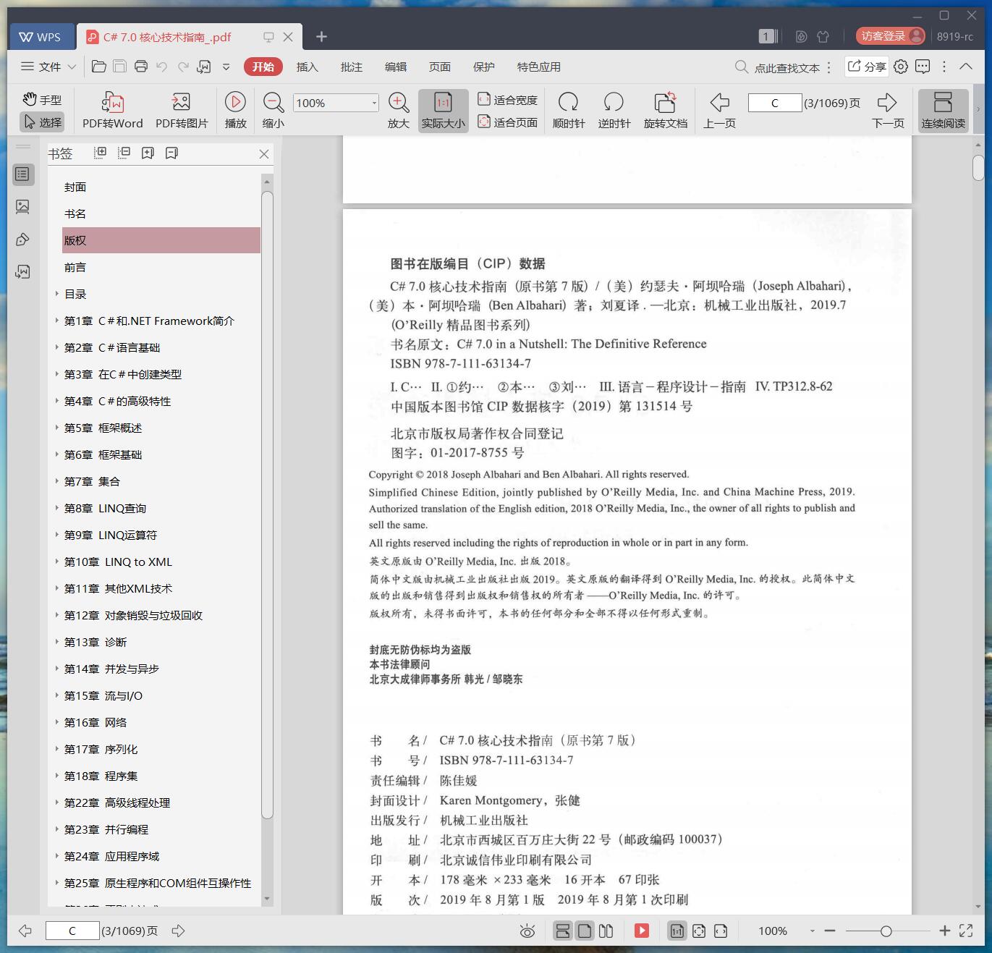Click the undo arrow
This screenshot has width=992, height=953.
(162, 67)
